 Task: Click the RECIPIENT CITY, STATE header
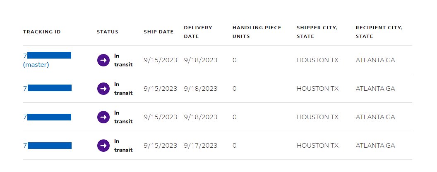point(379,32)
